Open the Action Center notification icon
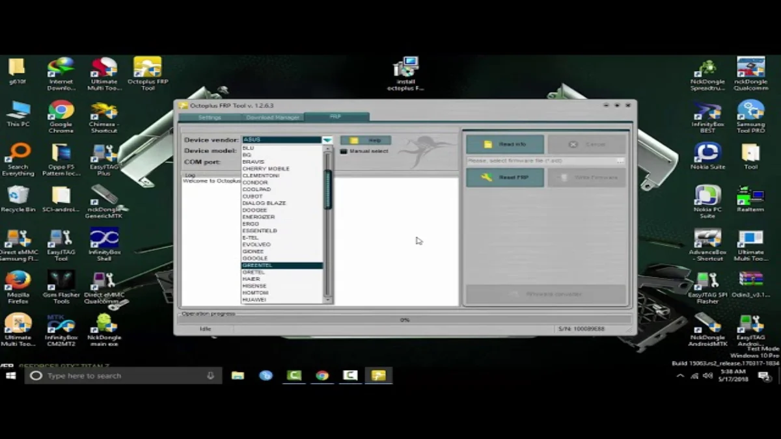This screenshot has height=439, width=781. (764, 376)
